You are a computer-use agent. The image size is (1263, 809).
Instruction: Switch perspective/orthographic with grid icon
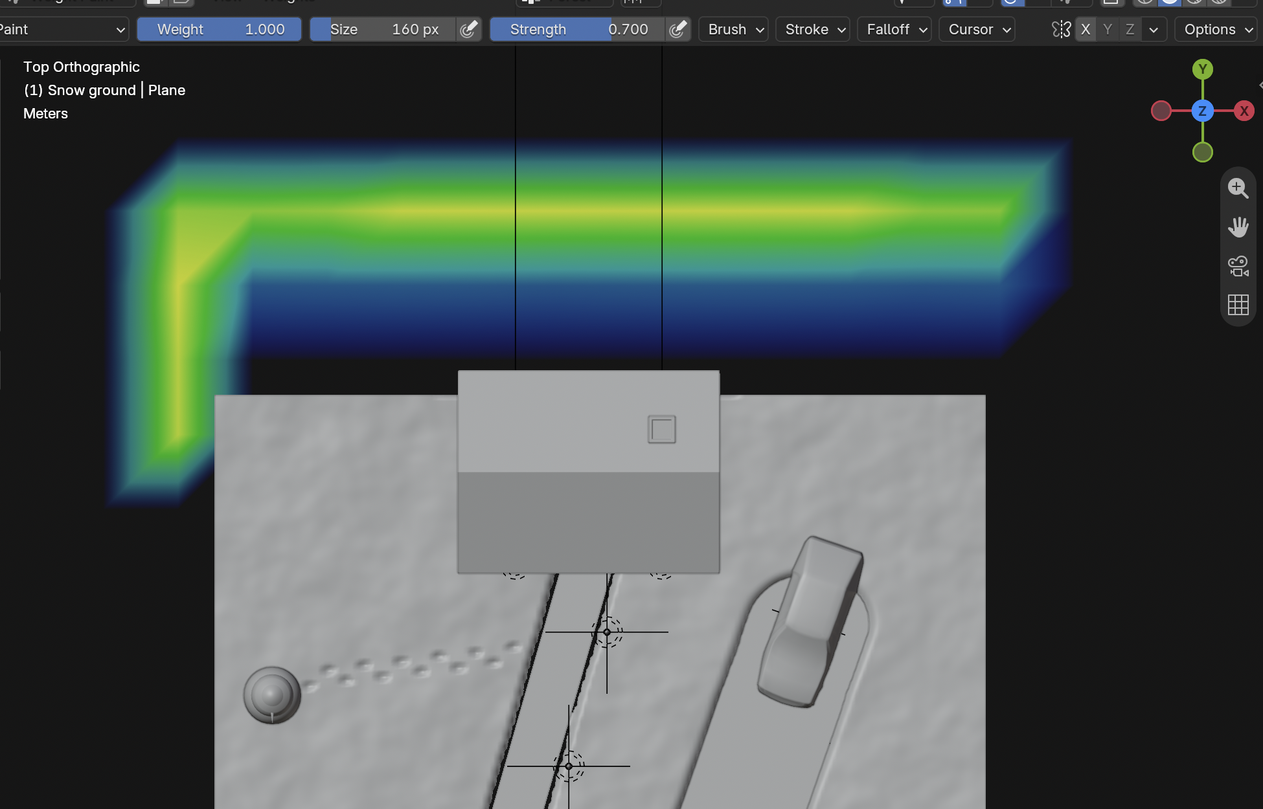pyautogui.click(x=1238, y=305)
